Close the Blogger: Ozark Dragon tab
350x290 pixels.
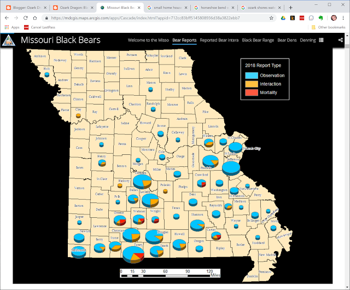45,8
